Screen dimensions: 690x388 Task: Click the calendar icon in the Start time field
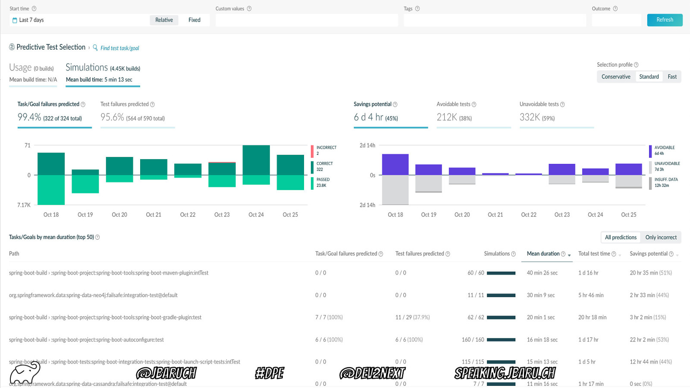coord(15,20)
